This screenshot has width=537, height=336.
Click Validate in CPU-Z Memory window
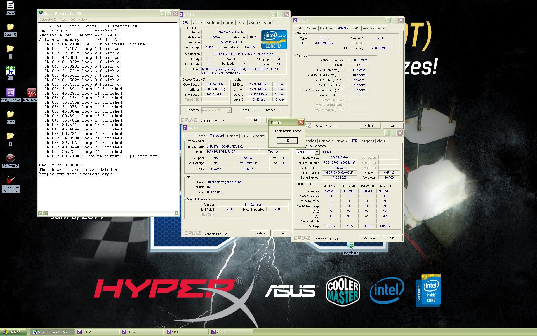[x=370, y=126]
